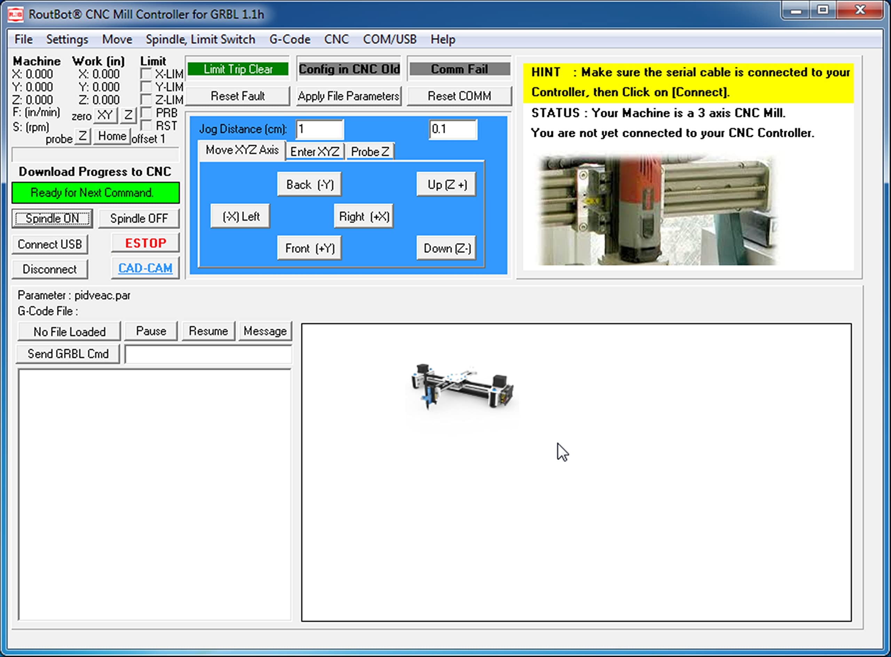Click the zero Z button
Screen dimensions: 891x657
pyautogui.click(x=128, y=115)
